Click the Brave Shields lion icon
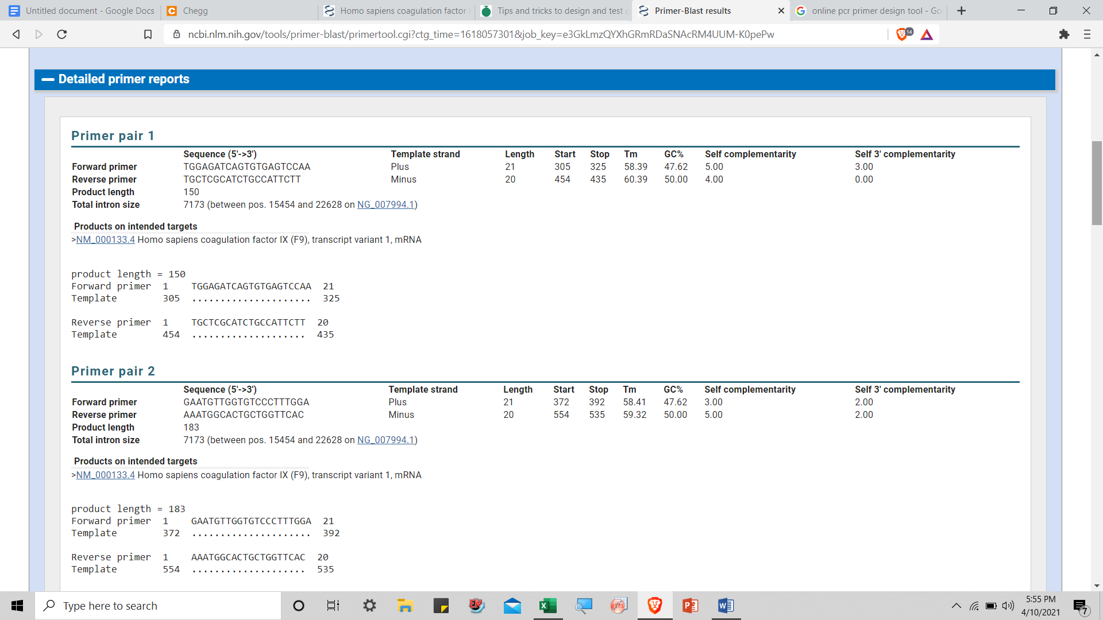 click(903, 34)
